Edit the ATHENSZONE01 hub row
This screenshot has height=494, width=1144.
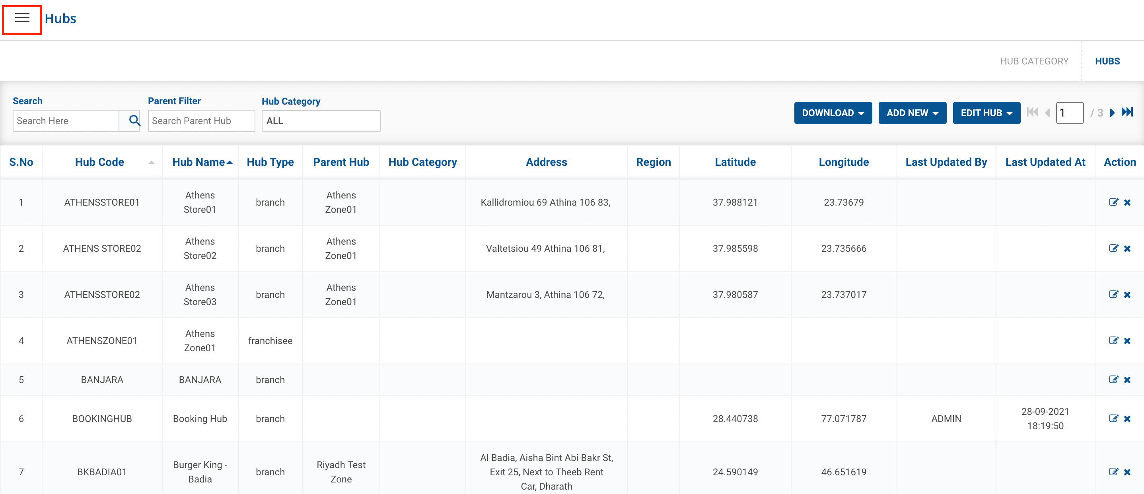pos(1113,341)
